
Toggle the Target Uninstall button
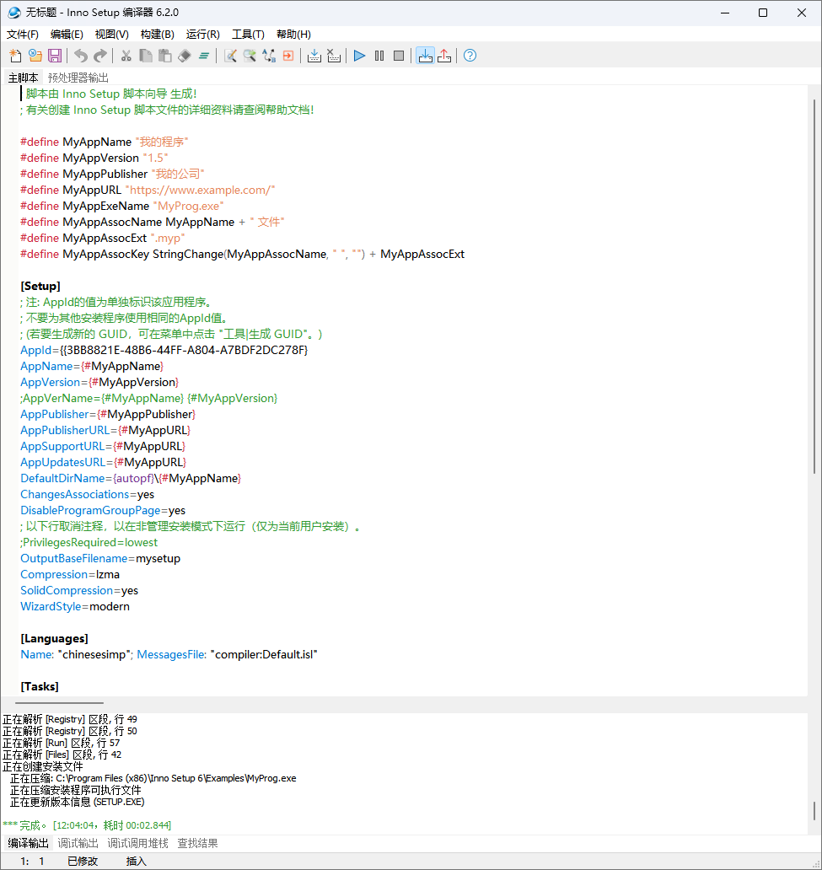click(444, 56)
